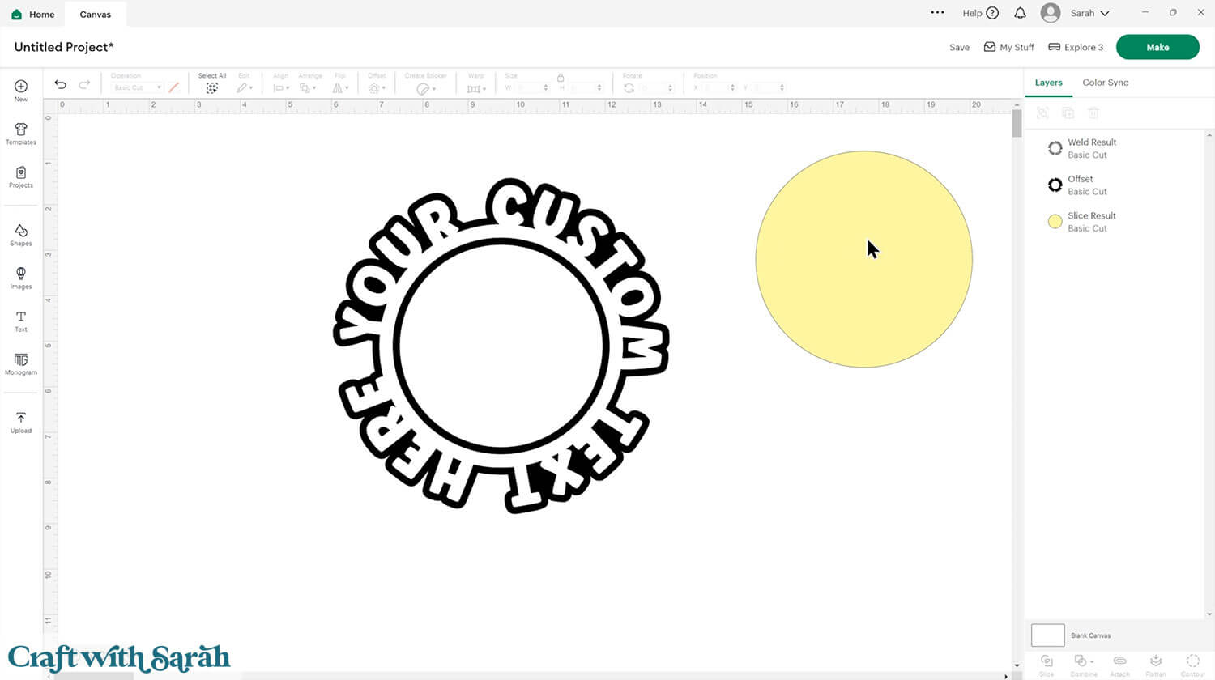This screenshot has width=1215, height=680.
Task: Click the Delete trash icon in Layers panel
Action: 1093,113
